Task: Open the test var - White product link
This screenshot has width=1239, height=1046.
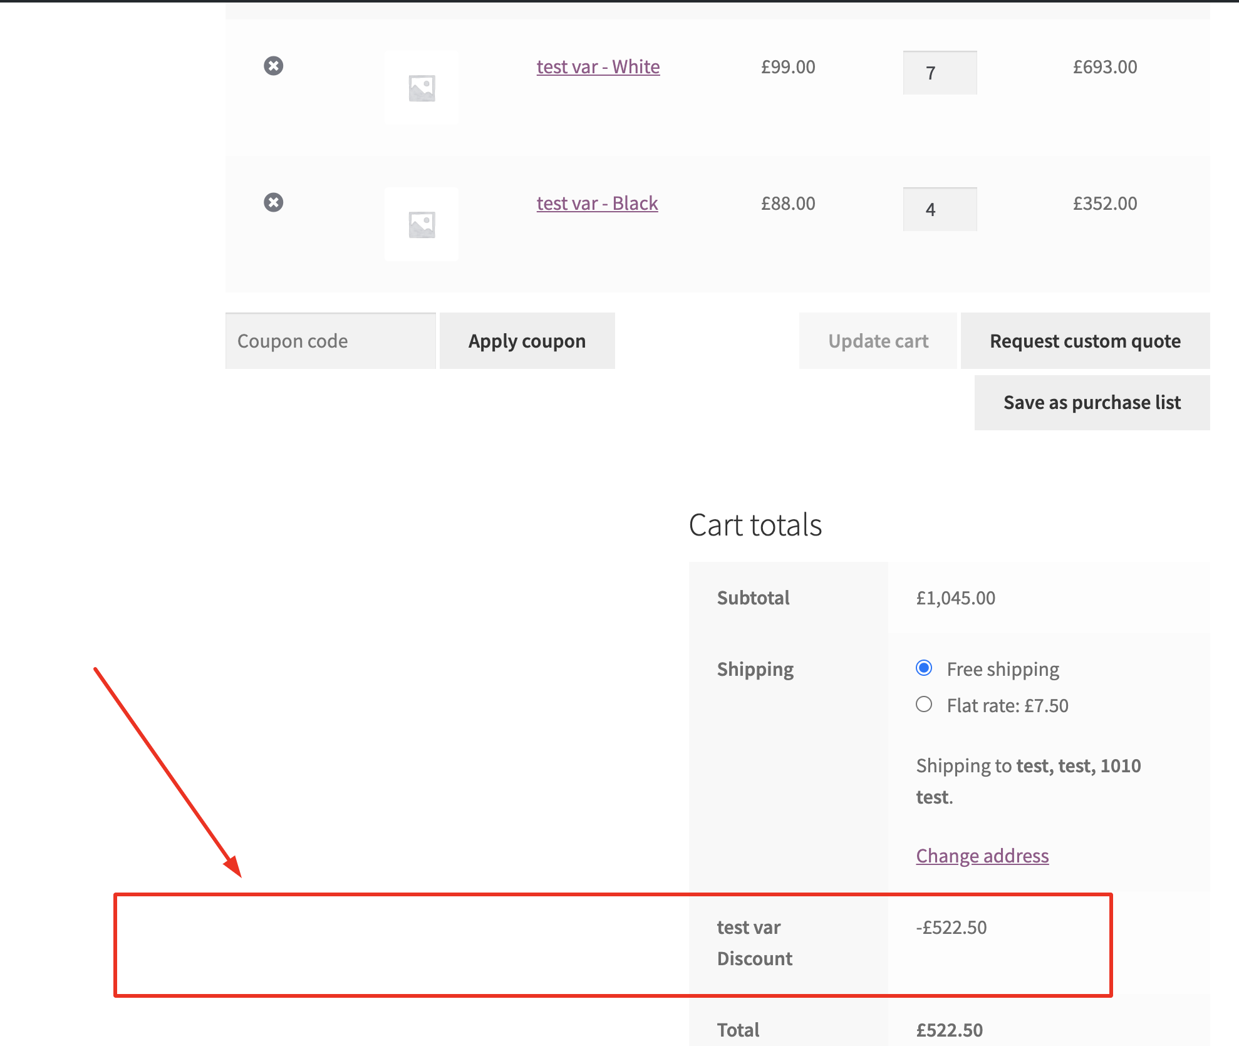Action: coord(598,66)
